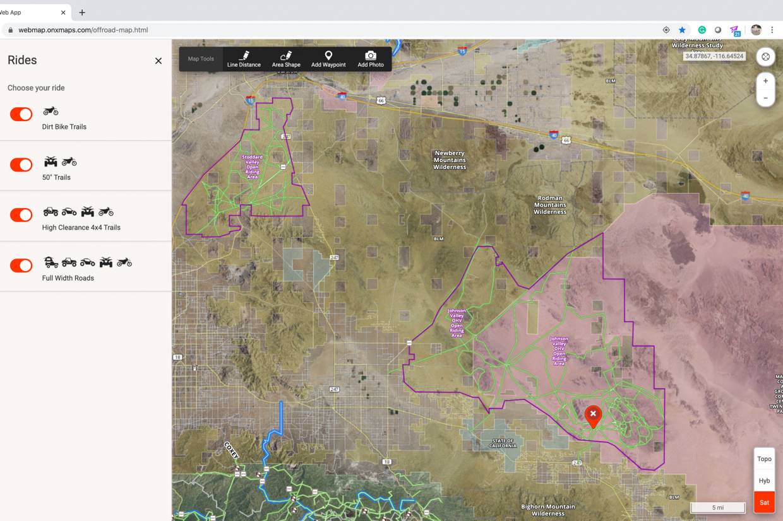Toggle High Clearance 4x4 Trails off

tap(21, 215)
